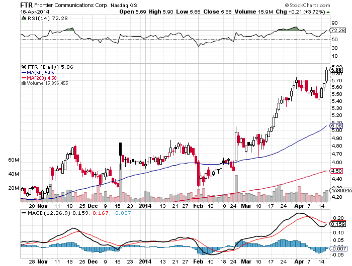Click the Volume 15,896,455 legend text
This screenshot has height=266, width=352.
(47, 83)
